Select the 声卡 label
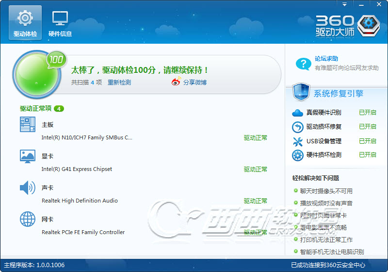 [48, 188]
